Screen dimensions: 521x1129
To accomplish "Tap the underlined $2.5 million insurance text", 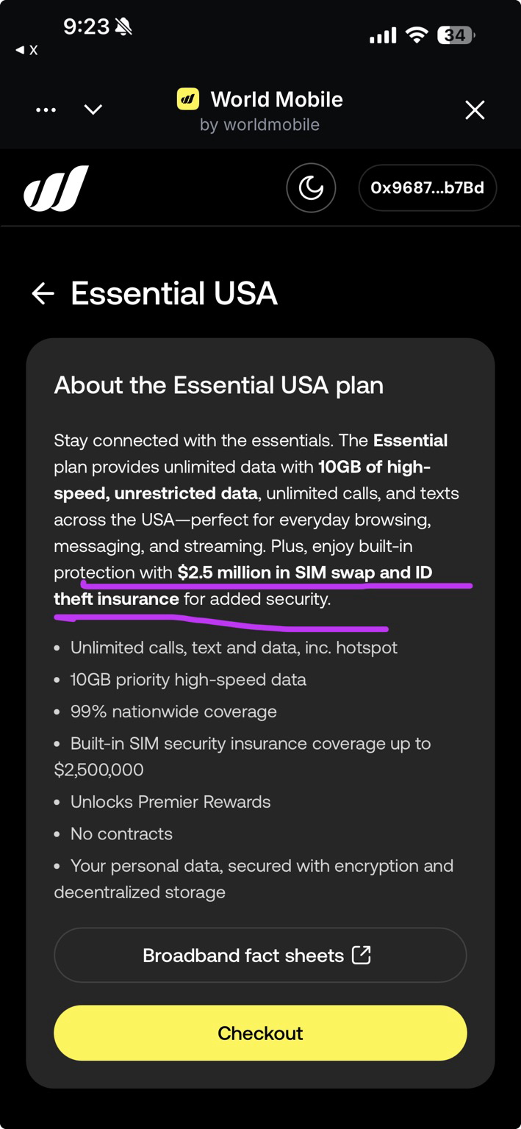I will [x=304, y=573].
